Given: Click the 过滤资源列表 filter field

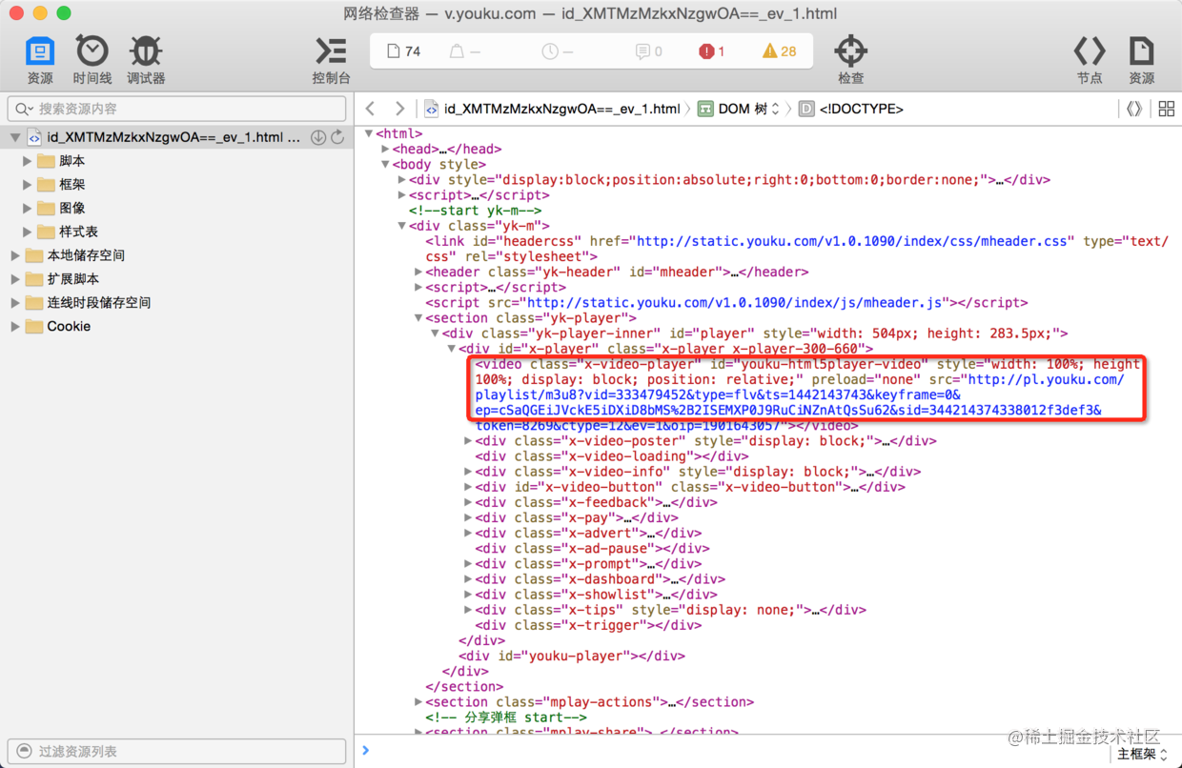Looking at the screenshot, I should click(176, 751).
